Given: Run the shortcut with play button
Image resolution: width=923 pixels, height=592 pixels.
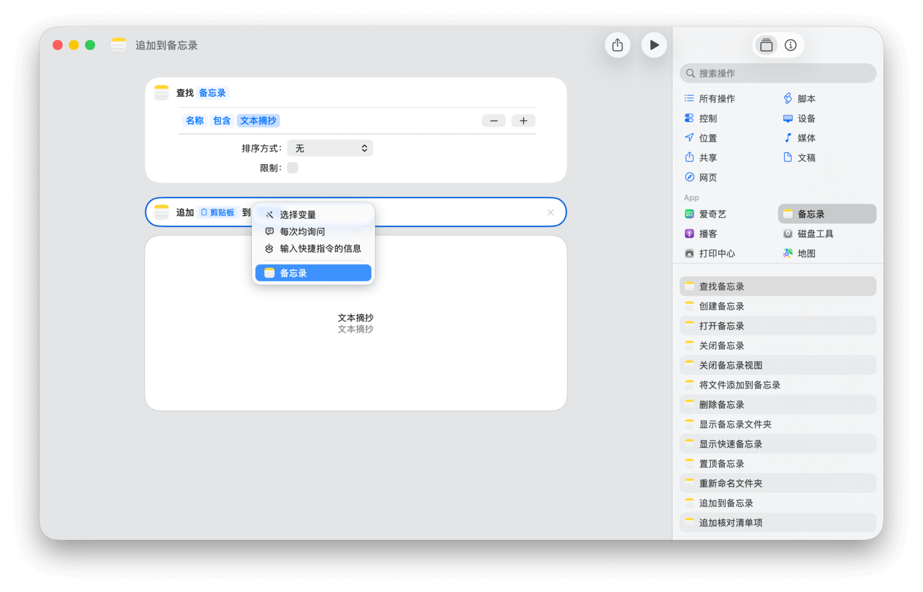Looking at the screenshot, I should click(654, 45).
